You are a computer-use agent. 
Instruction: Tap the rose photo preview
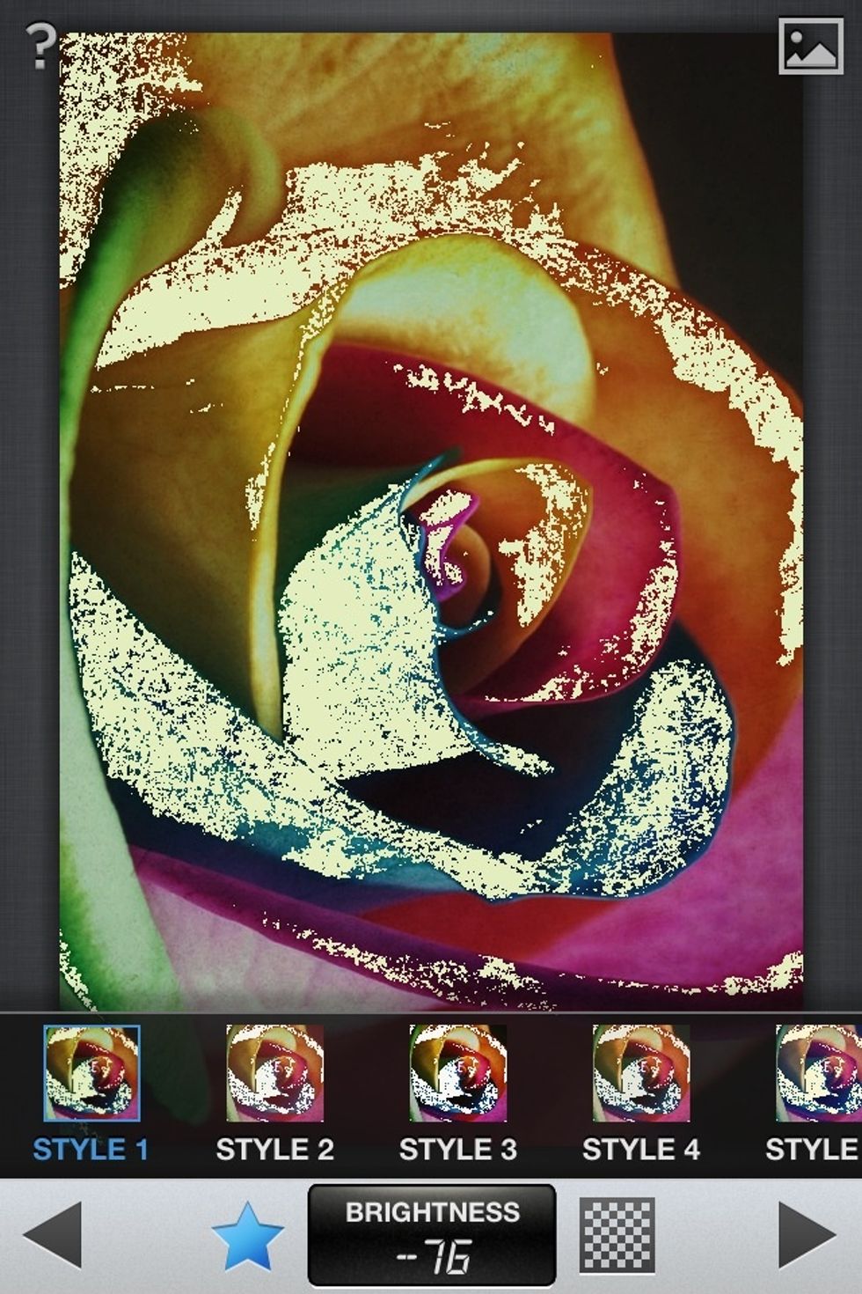click(431, 521)
